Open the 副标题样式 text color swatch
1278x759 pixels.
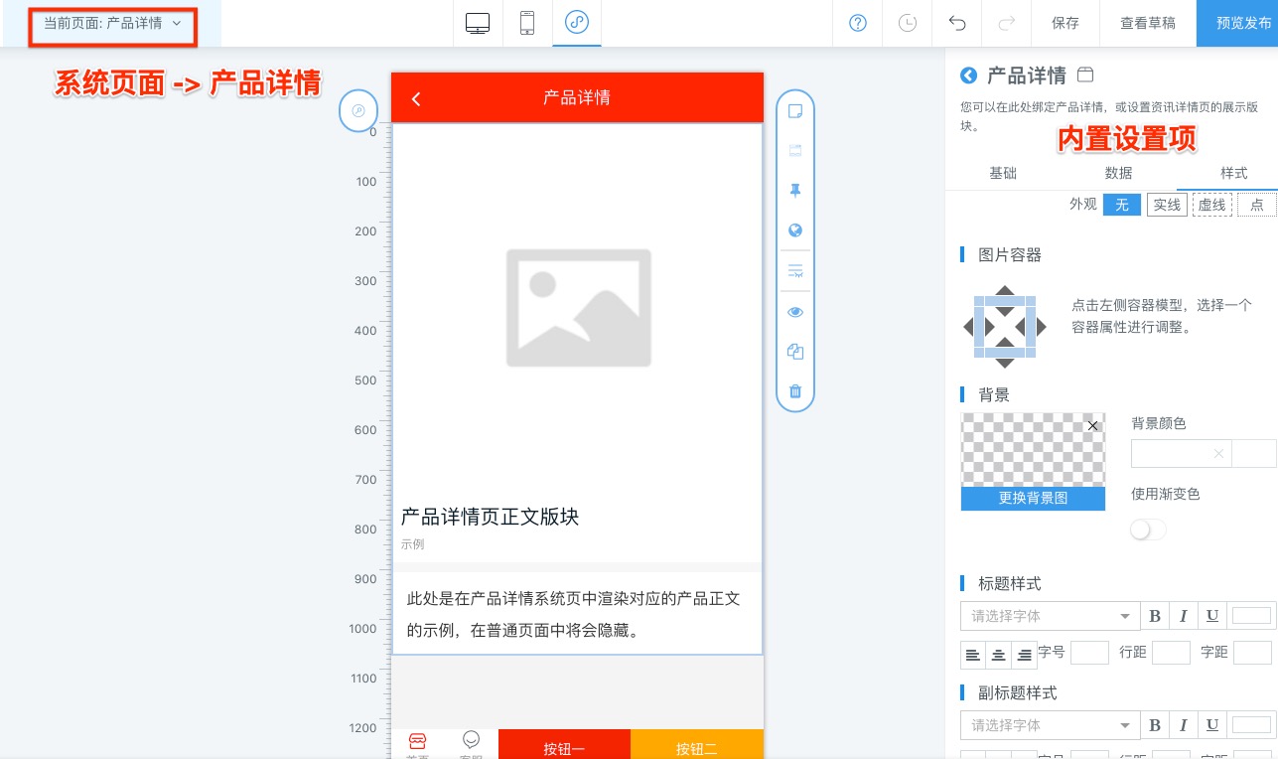tap(1251, 725)
